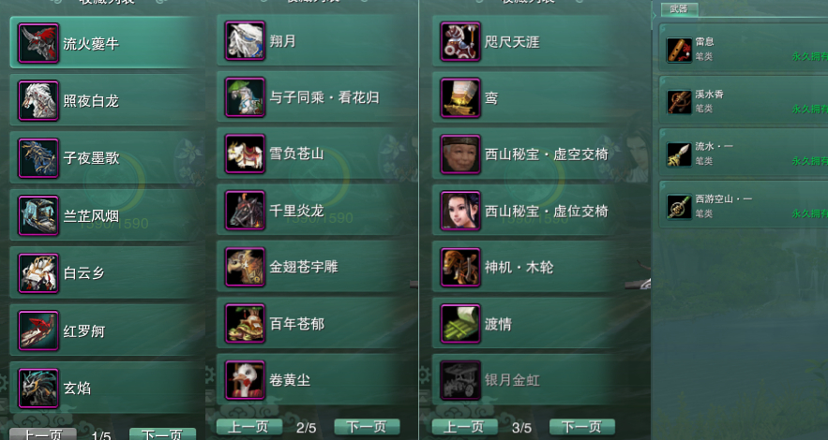Select the 咫尺天涯 mount icon
This screenshot has height=440, width=828.
[x=460, y=41]
